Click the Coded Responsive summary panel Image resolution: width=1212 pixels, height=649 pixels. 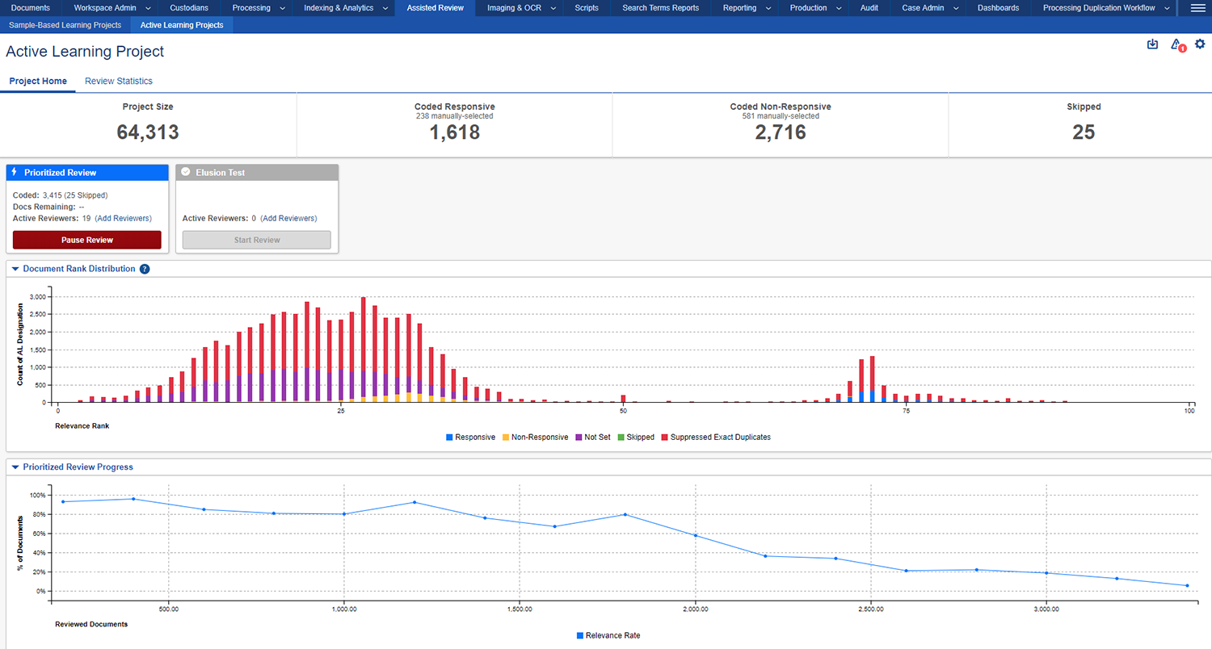tap(454, 124)
